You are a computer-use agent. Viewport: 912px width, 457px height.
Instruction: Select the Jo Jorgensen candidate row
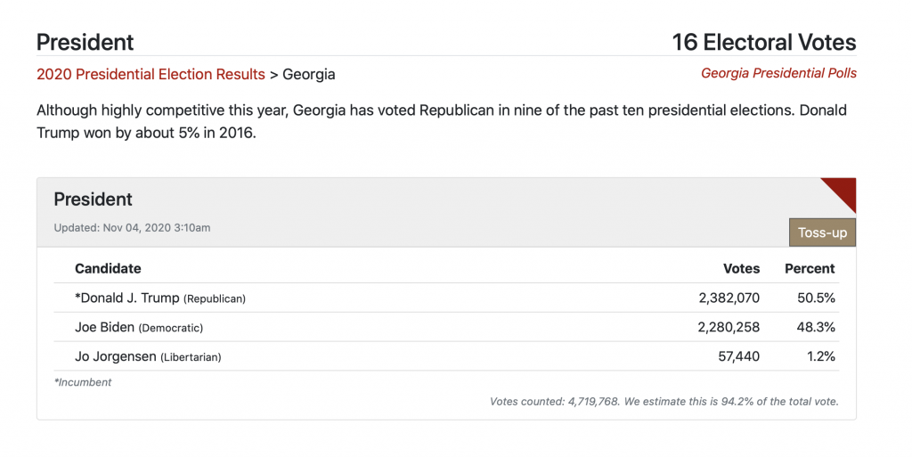(446, 355)
